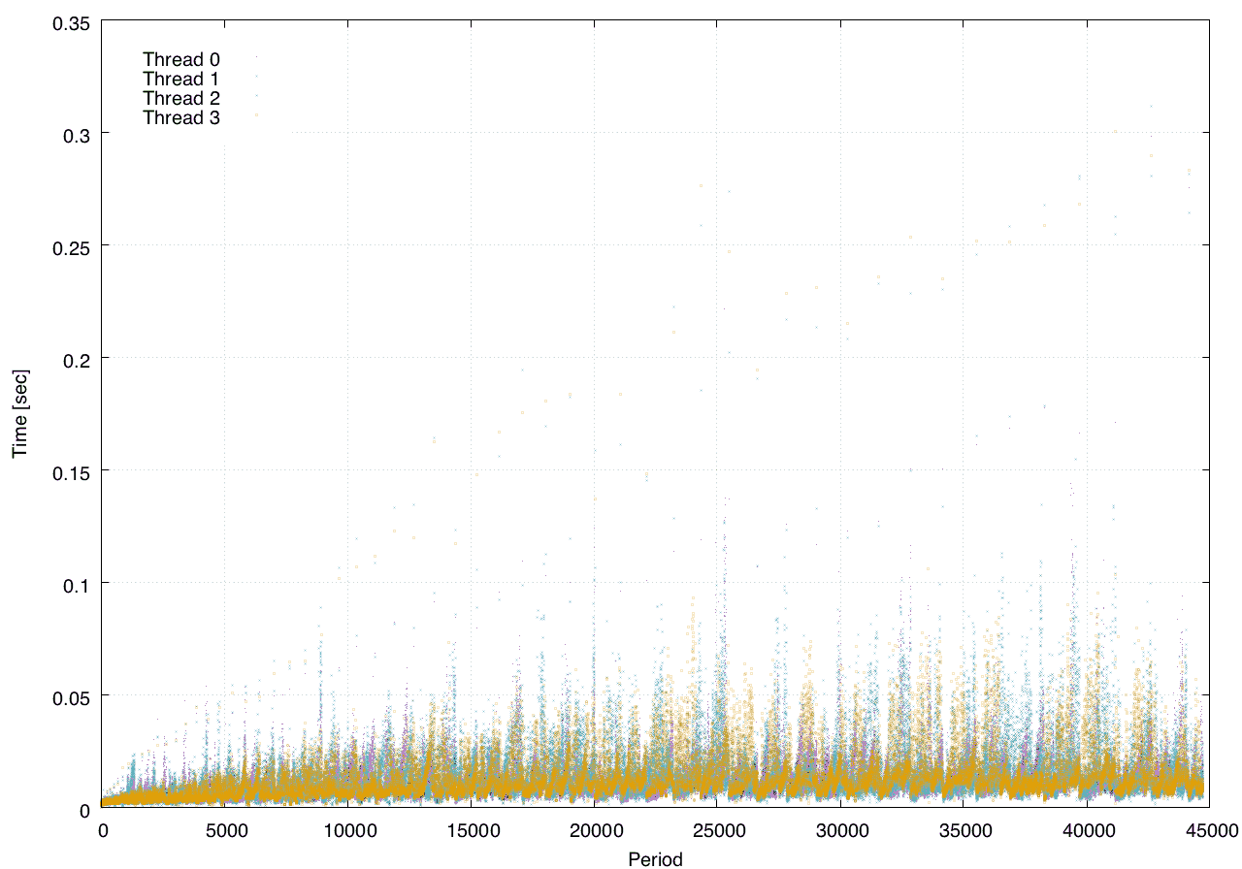Click the Thread 3 legend label
The width and height of the screenshot is (1242, 869).
pos(181,118)
